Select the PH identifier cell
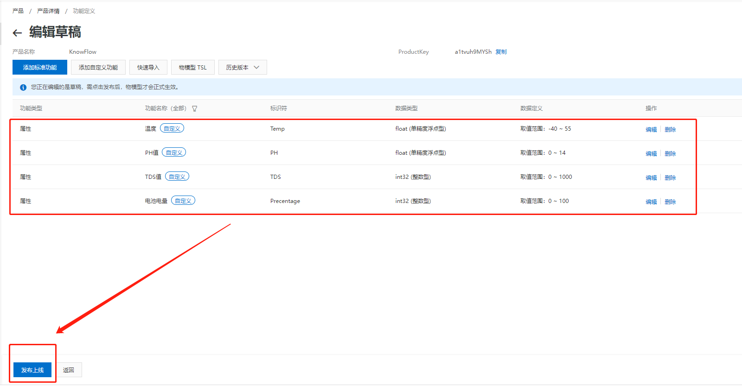This screenshot has width=742, height=386. coord(274,153)
